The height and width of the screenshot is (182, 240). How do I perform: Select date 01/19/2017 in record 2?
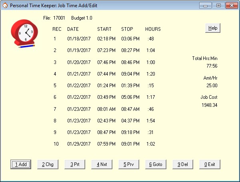click(79, 50)
